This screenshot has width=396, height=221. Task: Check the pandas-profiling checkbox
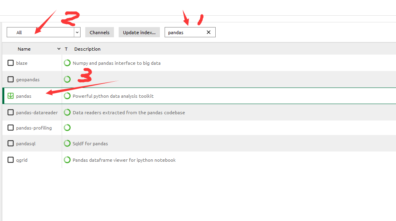click(11, 128)
